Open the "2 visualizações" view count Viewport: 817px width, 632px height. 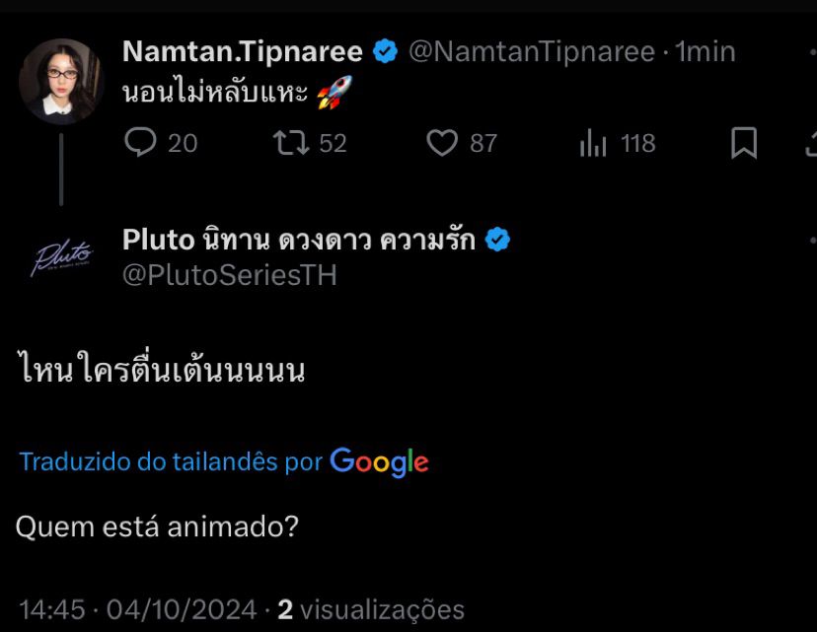371,609
